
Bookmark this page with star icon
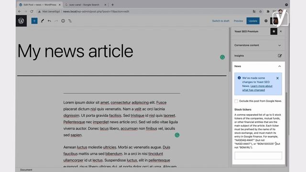pos(260,11)
